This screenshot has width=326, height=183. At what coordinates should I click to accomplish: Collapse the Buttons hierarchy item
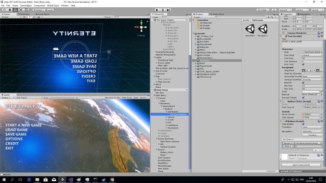coord(164,109)
